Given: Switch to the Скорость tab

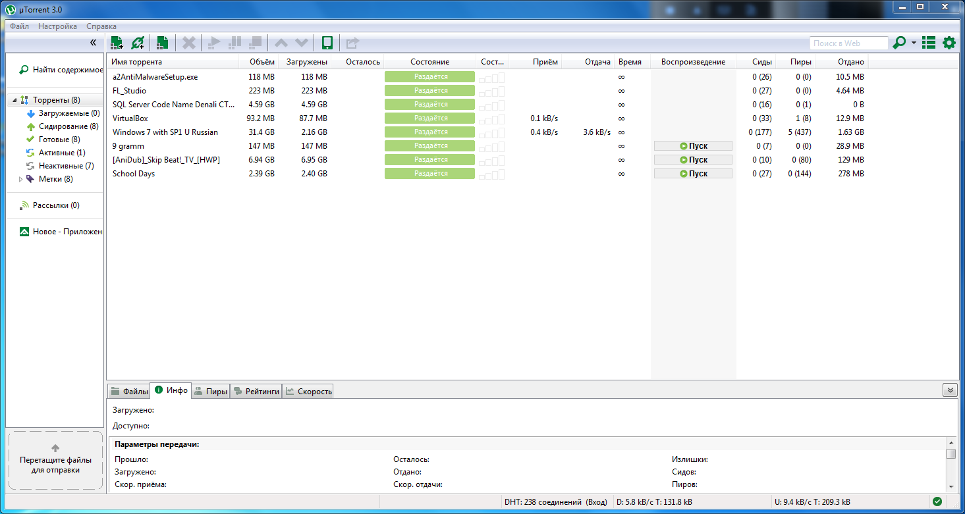Looking at the screenshot, I should point(308,391).
